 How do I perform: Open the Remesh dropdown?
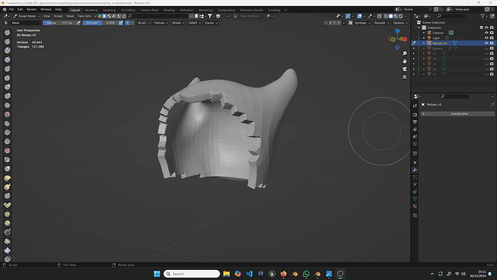tap(381, 23)
